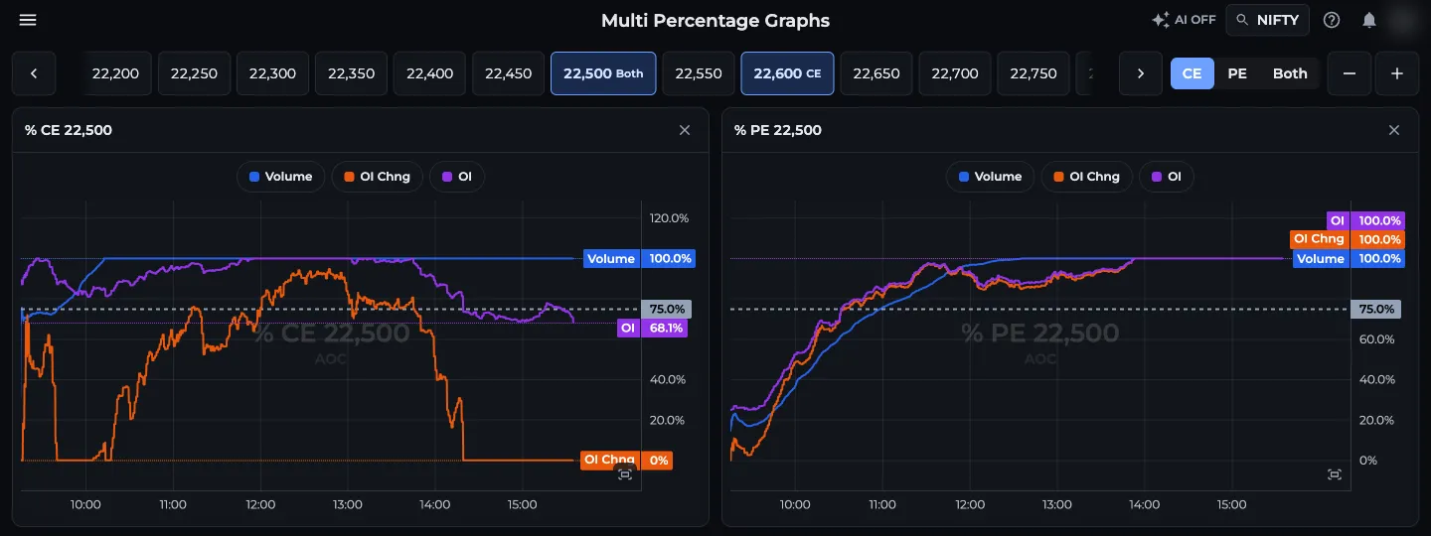Click the 14:00 time label in CE chart

434,505
